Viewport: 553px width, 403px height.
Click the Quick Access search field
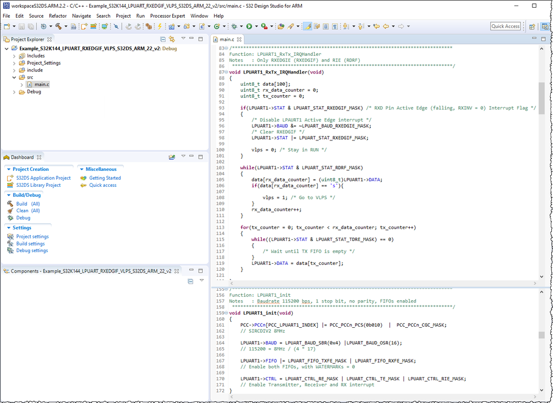[x=505, y=26]
